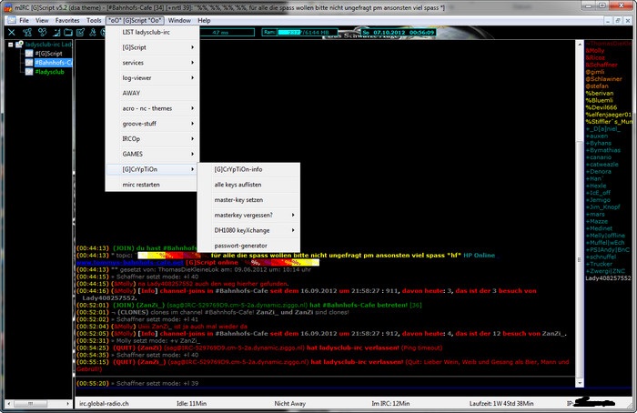Open the Window menu
The height and width of the screenshot is (413, 637).
click(179, 20)
